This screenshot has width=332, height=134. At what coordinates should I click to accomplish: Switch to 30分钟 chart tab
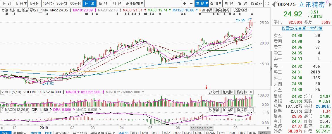[62, 4]
